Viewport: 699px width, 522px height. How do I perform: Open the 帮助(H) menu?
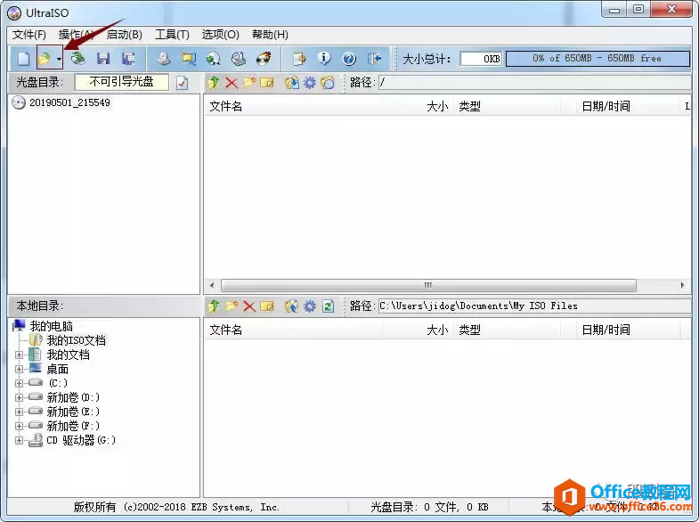270,35
